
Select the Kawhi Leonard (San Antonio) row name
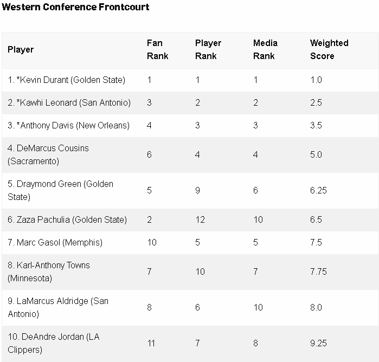coord(69,102)
